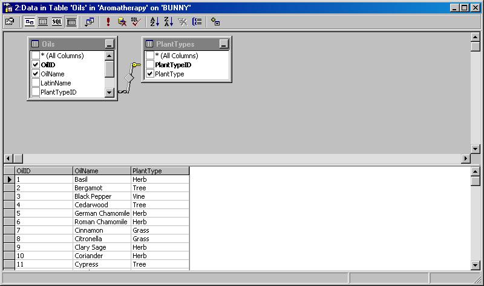
Task: Collapse the PlantTypes table window
Action: tap(224, 44)
